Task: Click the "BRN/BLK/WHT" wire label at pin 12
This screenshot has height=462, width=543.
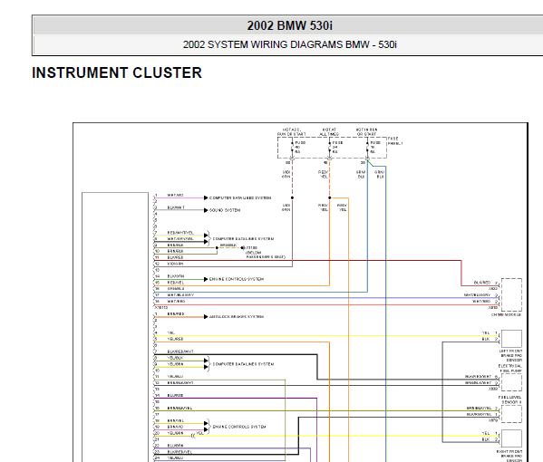Action: pos(180,383)
